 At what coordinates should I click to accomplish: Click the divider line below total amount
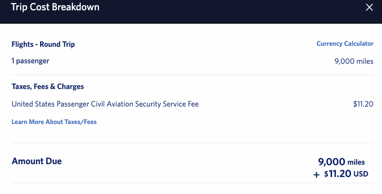192,183
